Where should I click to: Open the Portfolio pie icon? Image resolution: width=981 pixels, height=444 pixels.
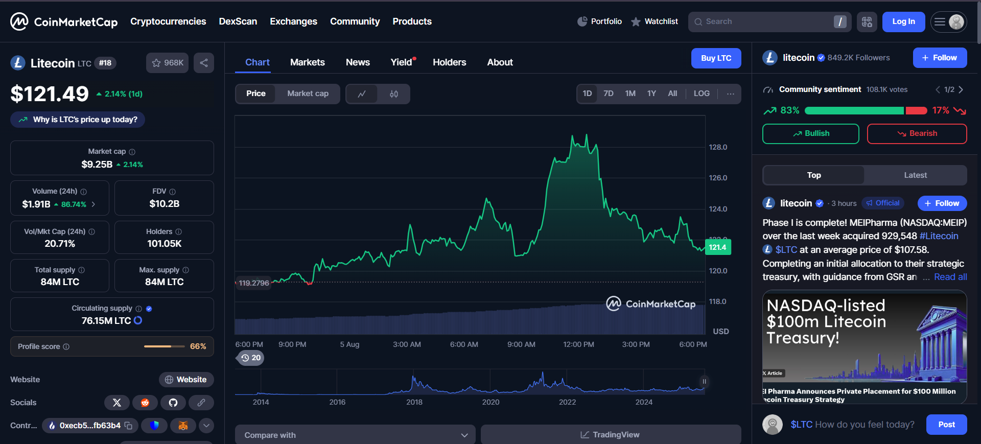pyautogui.click(x=582, y=21)
